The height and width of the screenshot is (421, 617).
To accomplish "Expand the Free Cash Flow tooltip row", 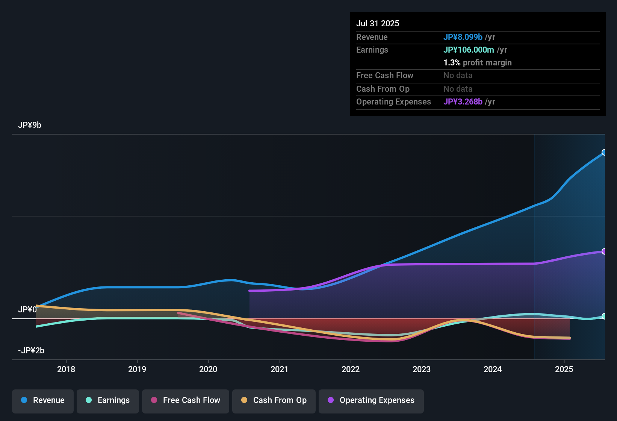I will (x=385, y=76).
